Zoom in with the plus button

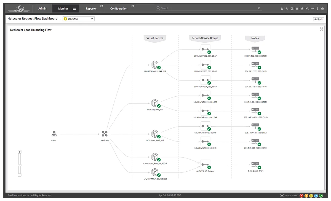[20, 152]
